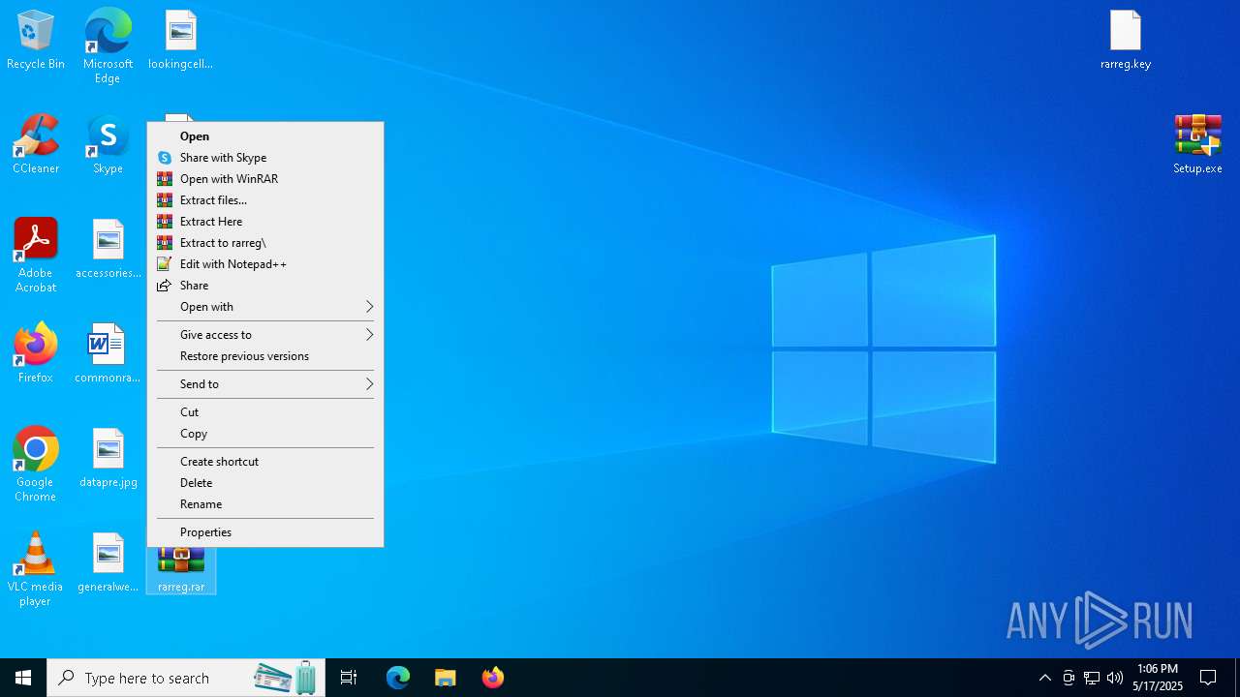The width and height of the screenshot is (1240, 697).
Task: Choose Extract to rarreg\ option
Action: tap(265, 243)
